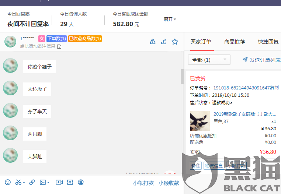This screenshot has height=194, width=281.
Task: Open the coupon yuan icon
Action: [x=70, y=182]
